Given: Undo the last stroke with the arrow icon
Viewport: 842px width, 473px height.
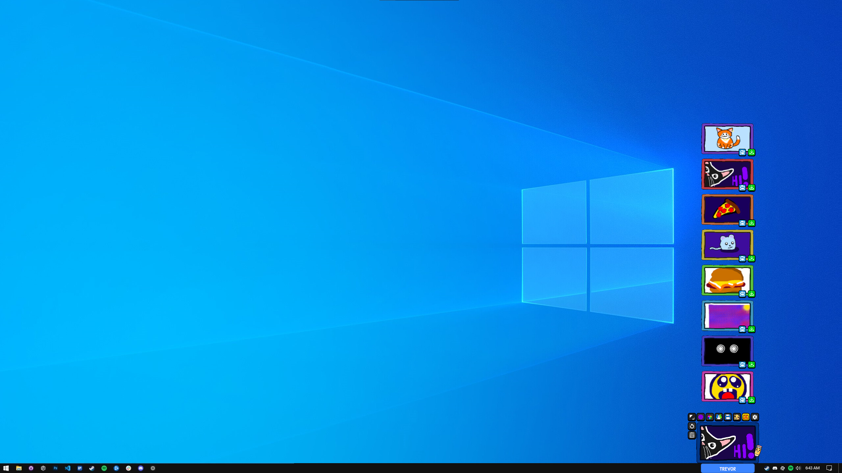Looking at the screenshot, I should point(692,426).
